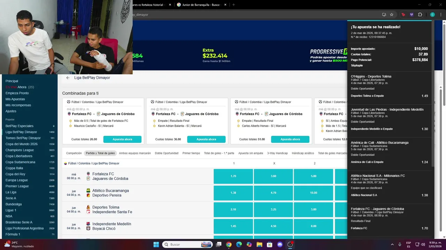The height and width of the screenshot is (250, 446).
Task: Open the volume tray icon
Action: pos(423,244)
